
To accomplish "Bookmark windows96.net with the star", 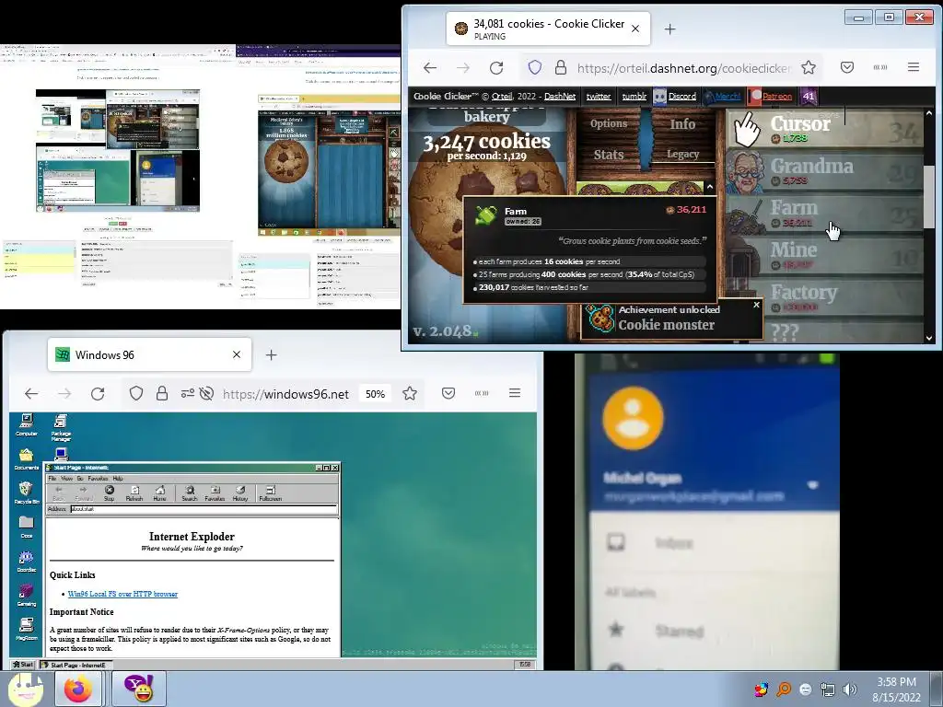I will tap(410, 393).
